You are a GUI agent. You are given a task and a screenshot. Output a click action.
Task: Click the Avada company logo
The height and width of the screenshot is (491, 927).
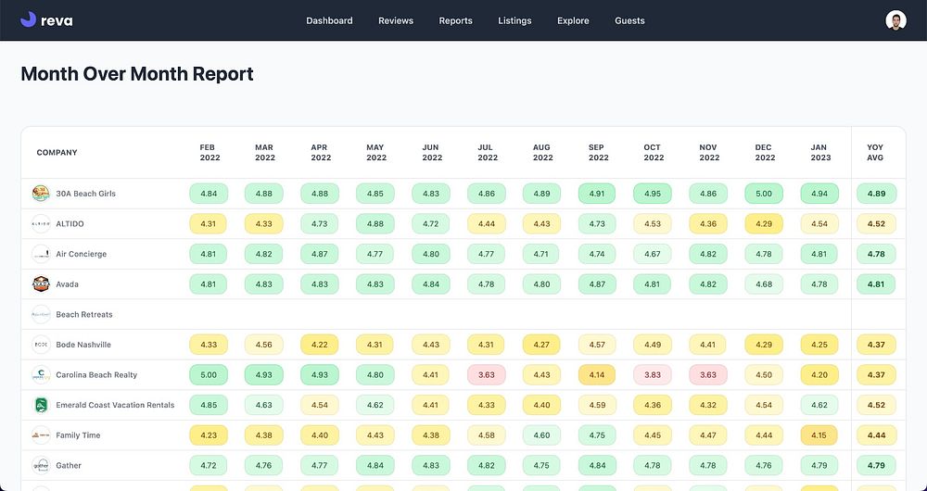41,284
